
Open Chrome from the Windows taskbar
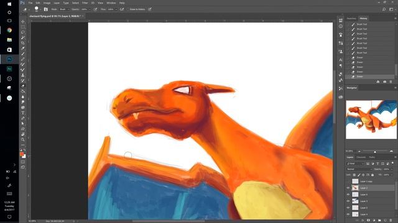[x=9, y=30]
